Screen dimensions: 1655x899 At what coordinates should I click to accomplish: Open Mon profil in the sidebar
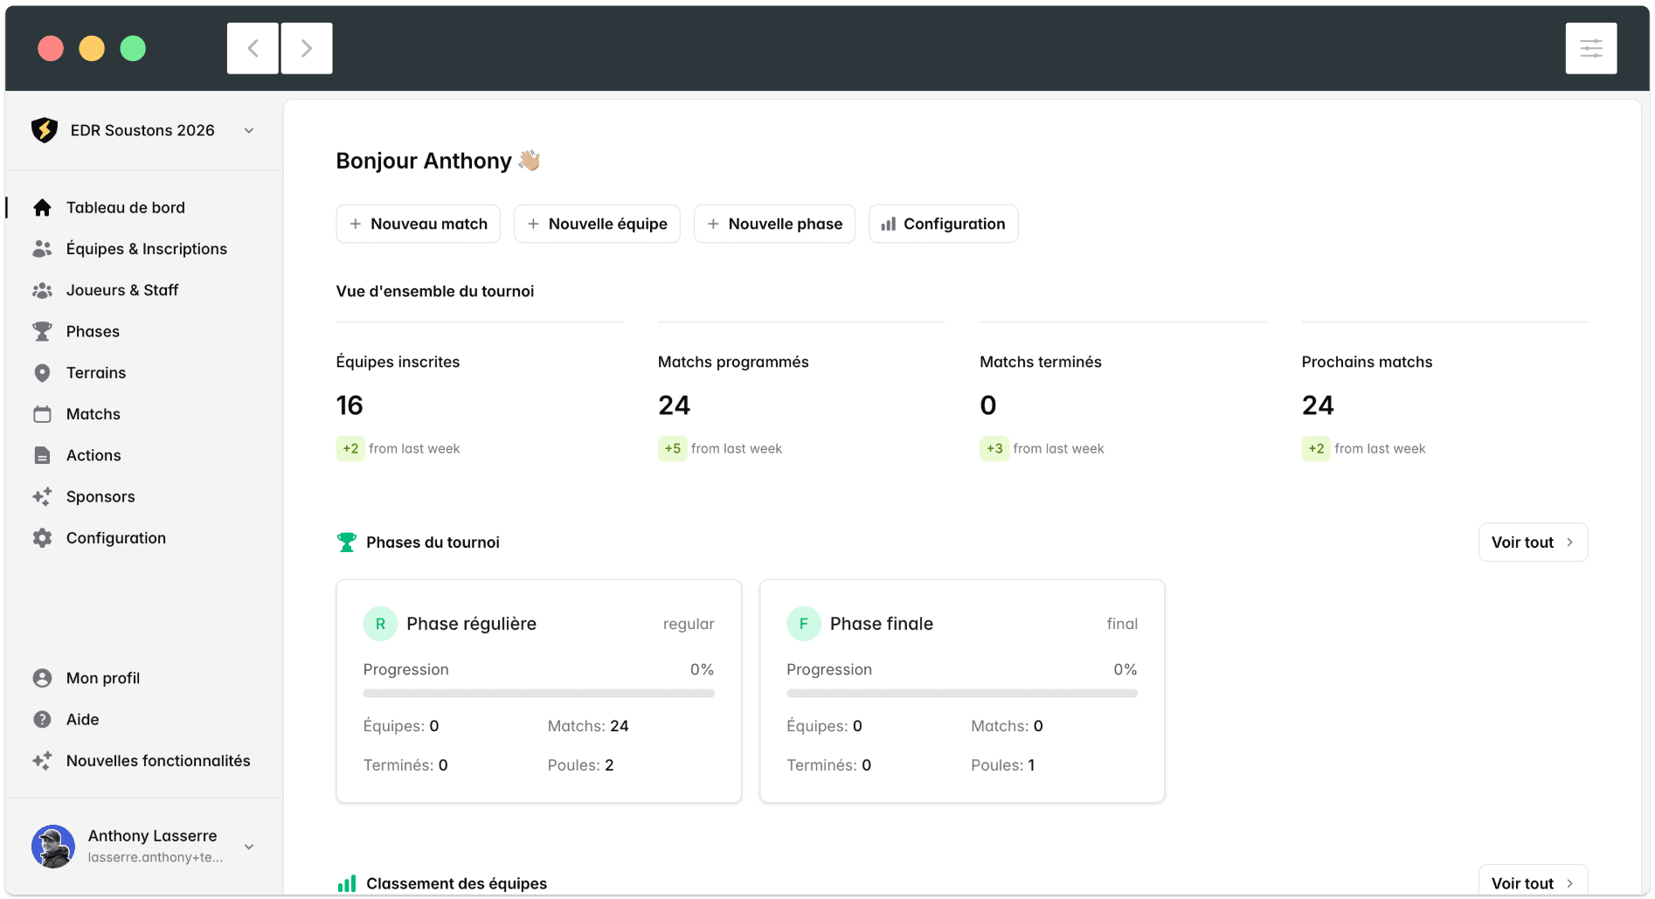103,678
